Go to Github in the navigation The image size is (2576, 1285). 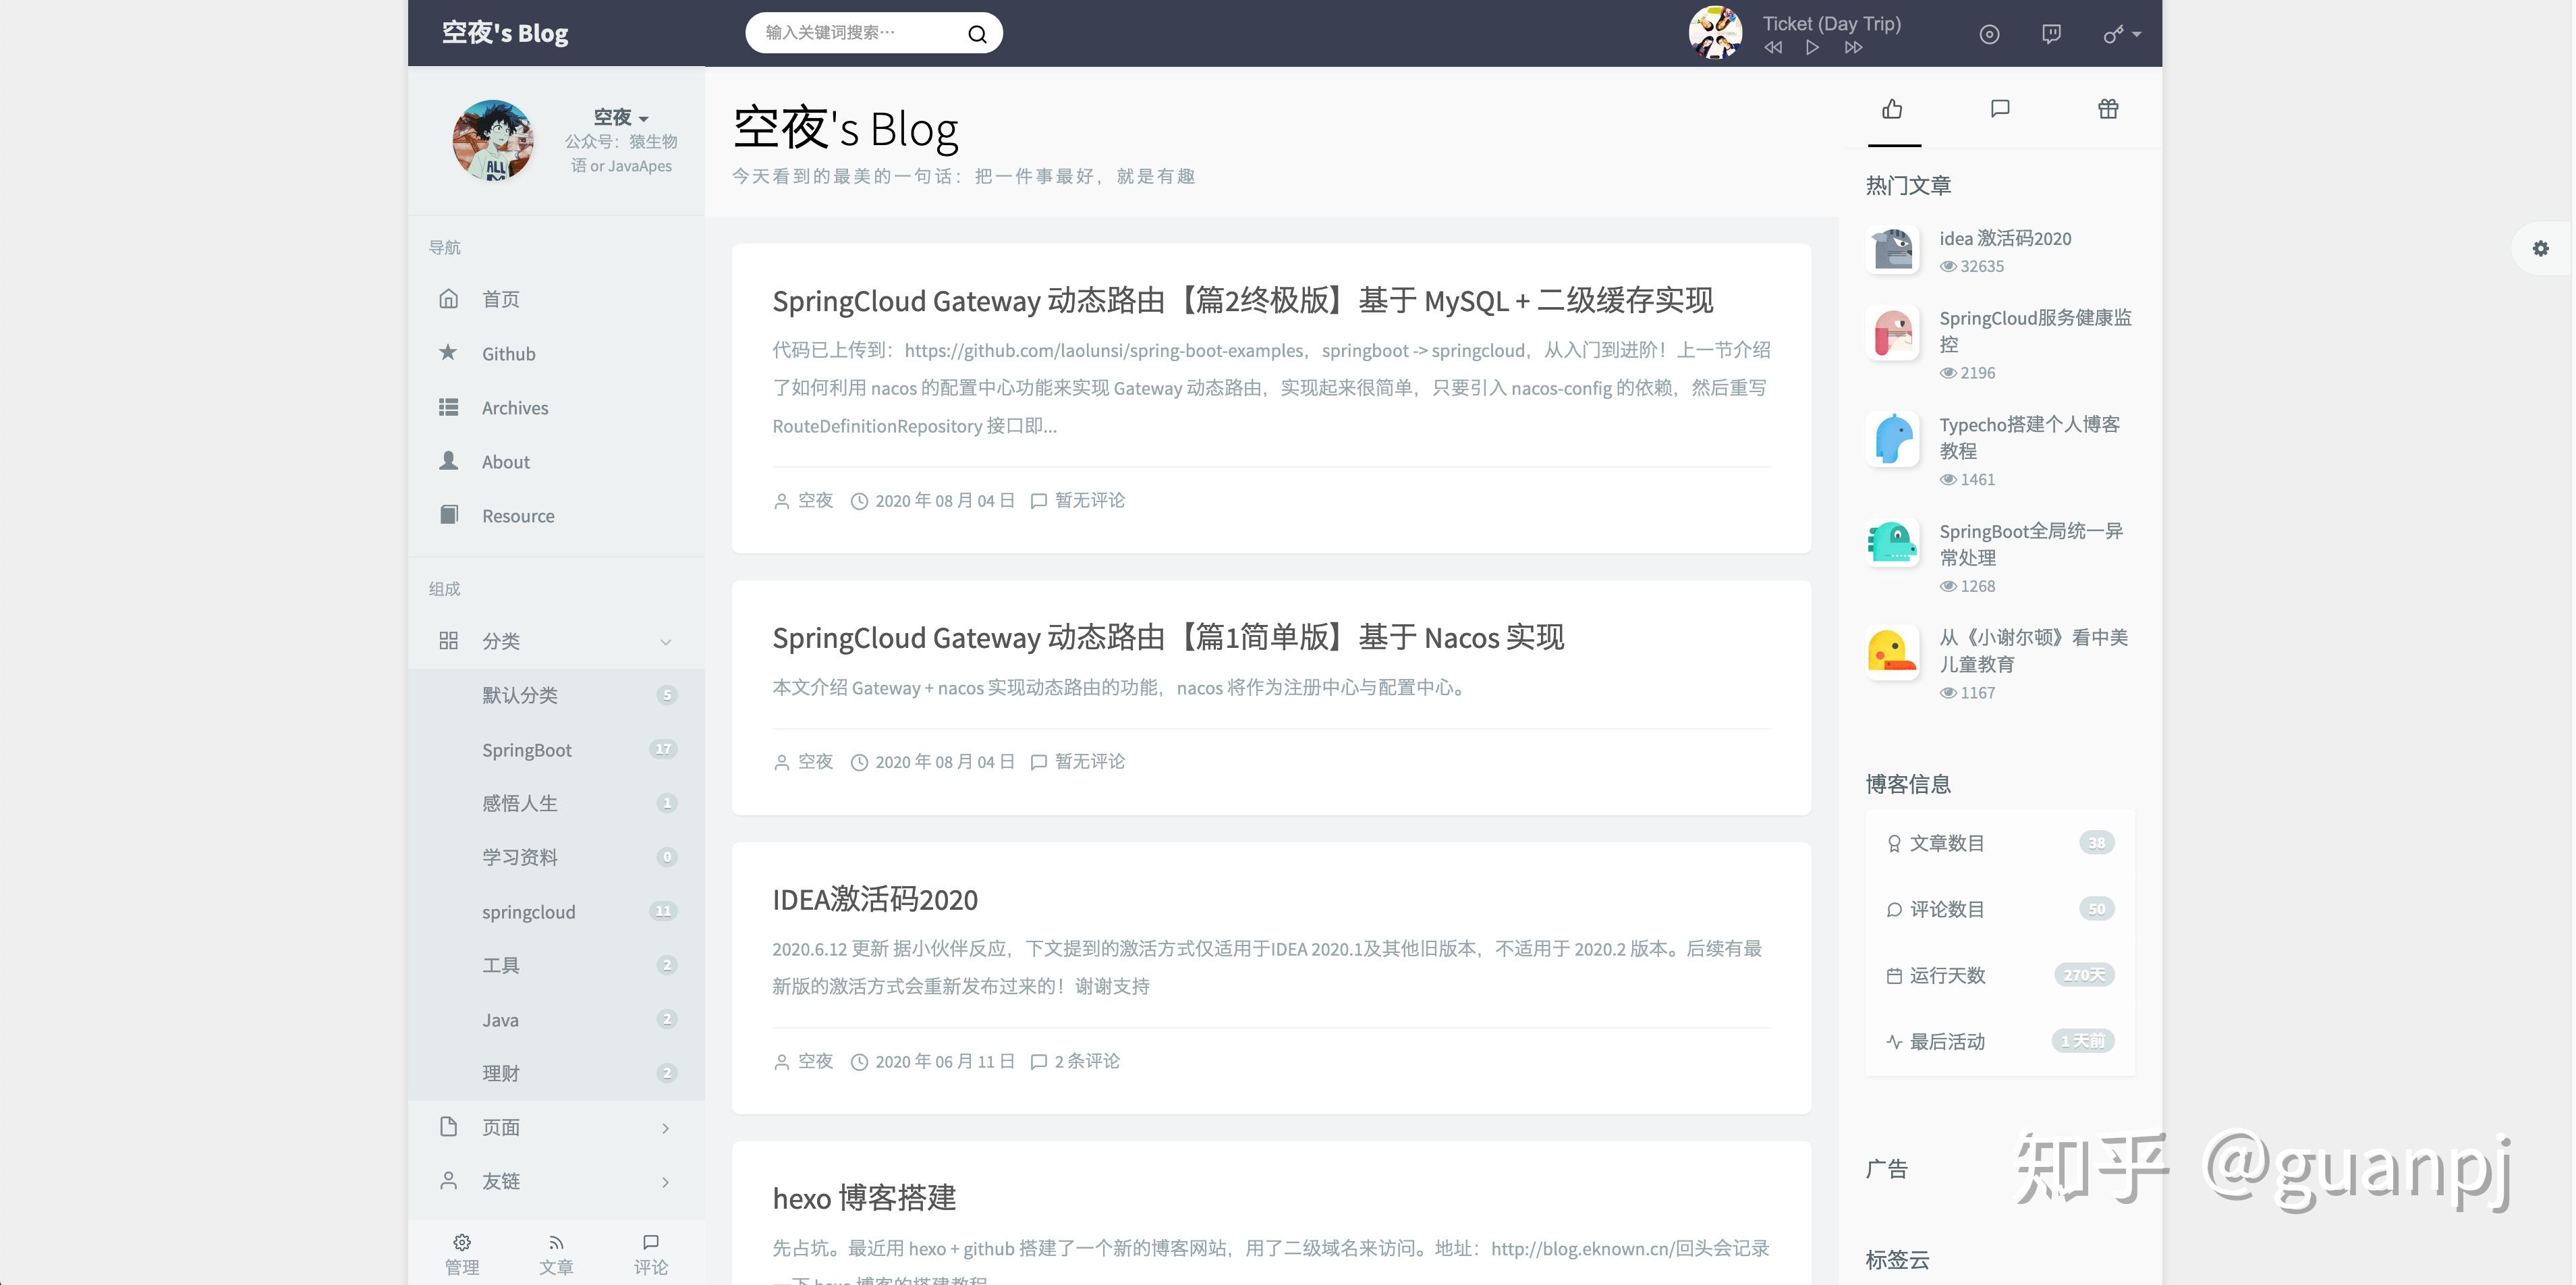[x=508, y=354]
